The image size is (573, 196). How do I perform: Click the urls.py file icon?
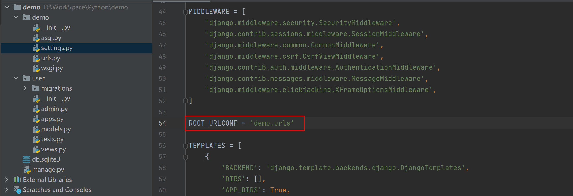(36, 58)
